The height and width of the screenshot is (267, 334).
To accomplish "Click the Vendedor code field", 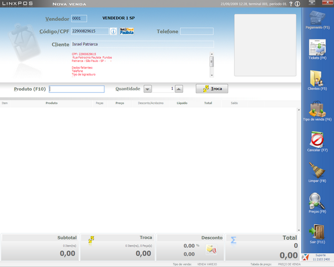I will [x=79, y=19].
